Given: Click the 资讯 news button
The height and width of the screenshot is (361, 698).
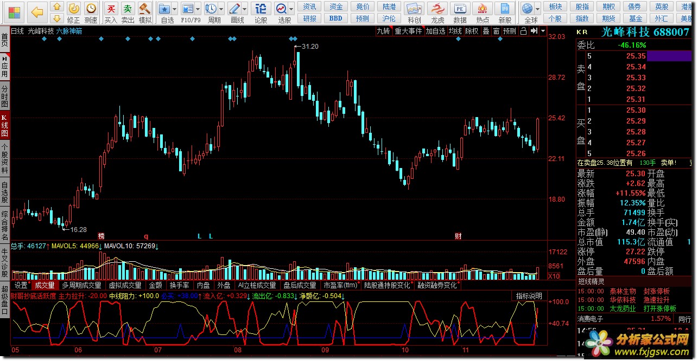Looking at the screenshot, I should coord(310,7).
